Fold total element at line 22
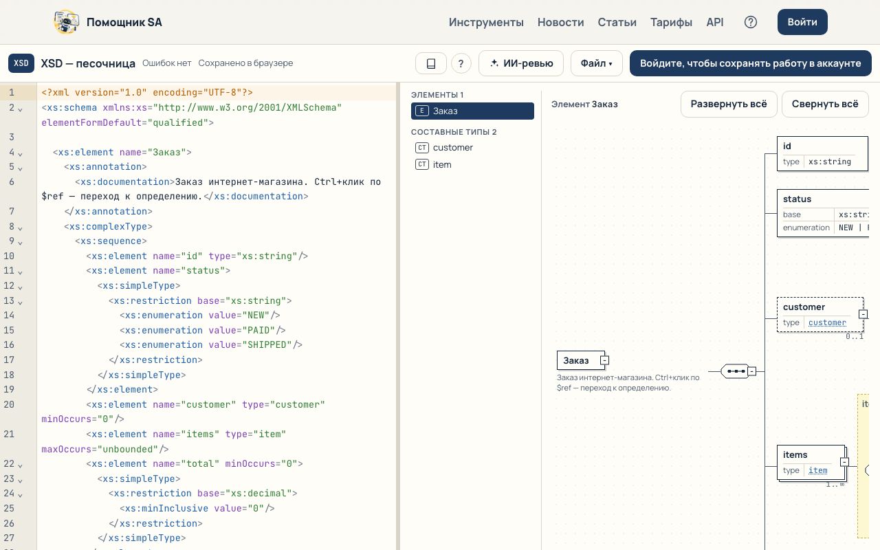The width and height of the screenshot is (880, 550). click(20, 465)
